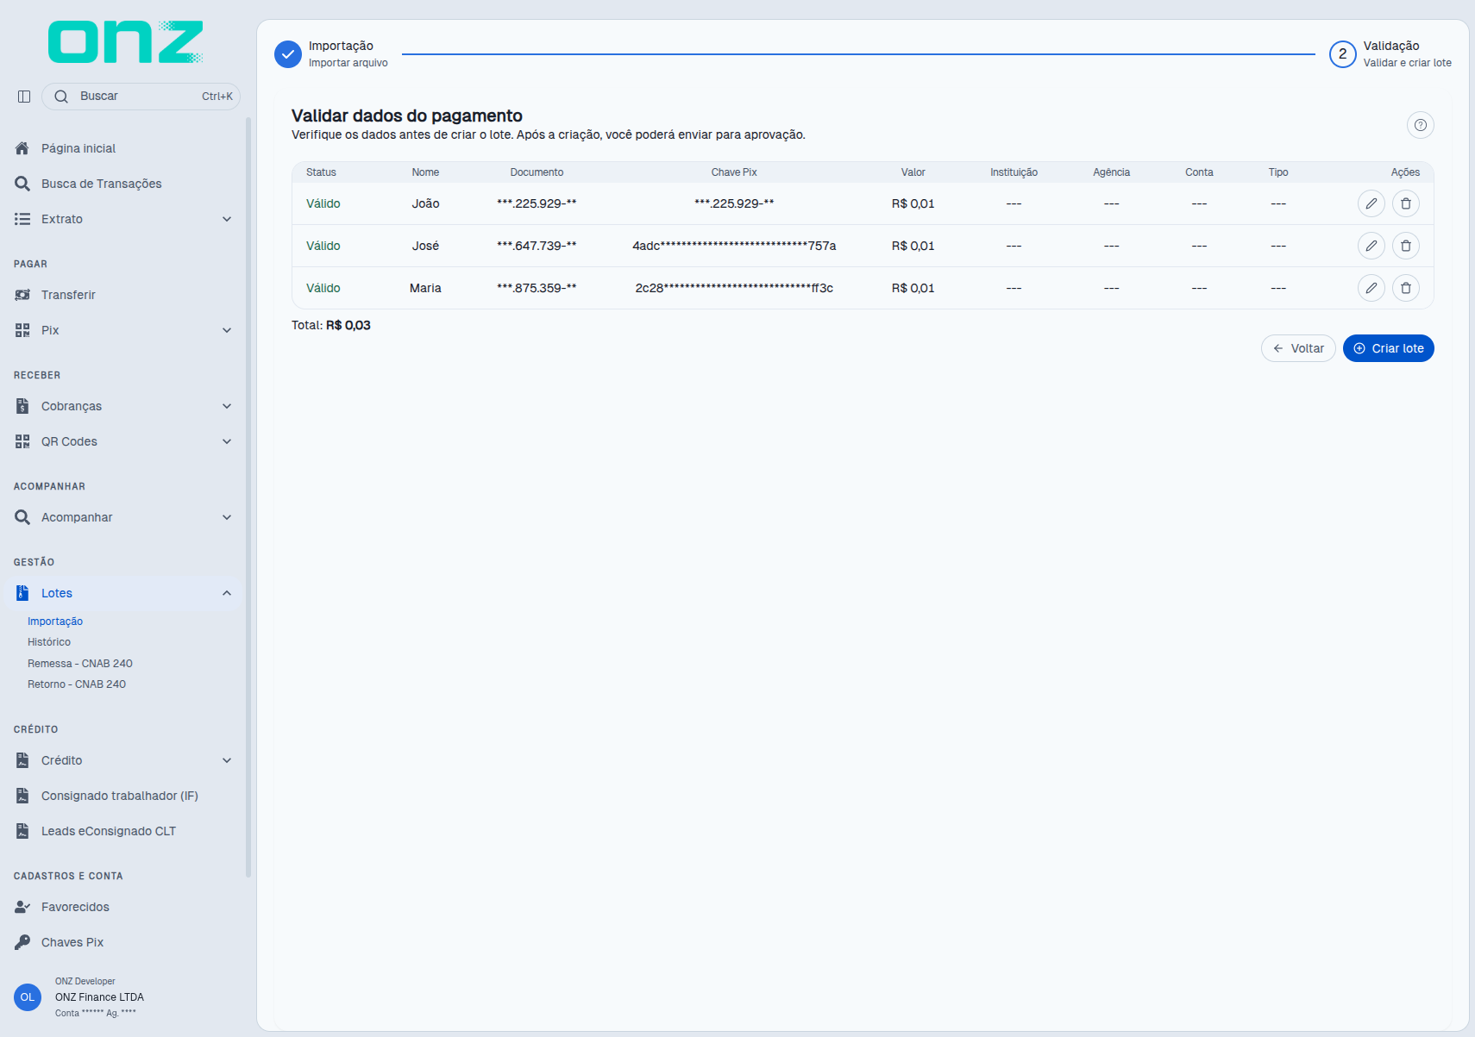Screen dimensions: 1475x1037
Task: Click ONZ Finance LTDA account name
Action: click(99, 997)
